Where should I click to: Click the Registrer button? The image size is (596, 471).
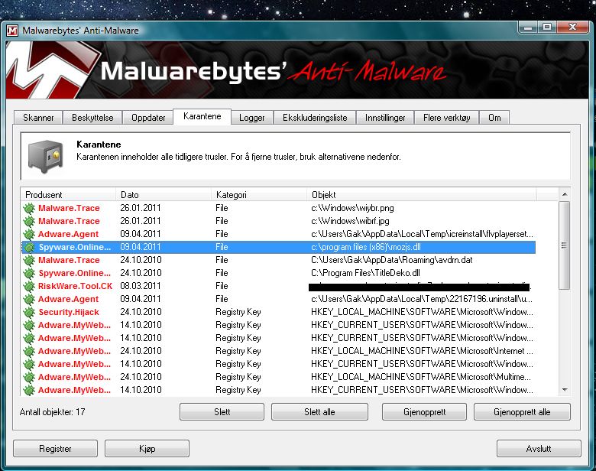[x=56, y=449]
